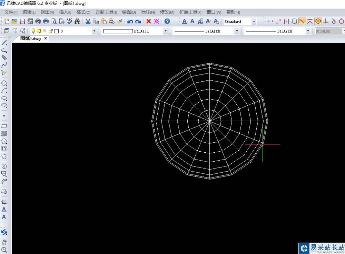Select the Line drawing tool

4,43
